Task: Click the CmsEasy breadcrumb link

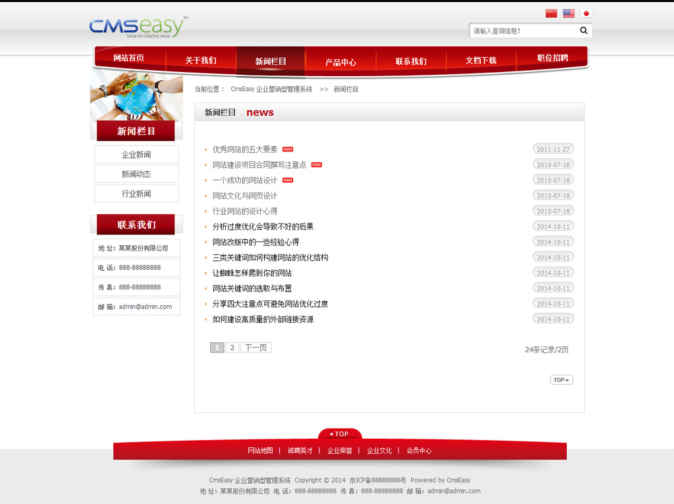Action: click(x=271, y=90)
